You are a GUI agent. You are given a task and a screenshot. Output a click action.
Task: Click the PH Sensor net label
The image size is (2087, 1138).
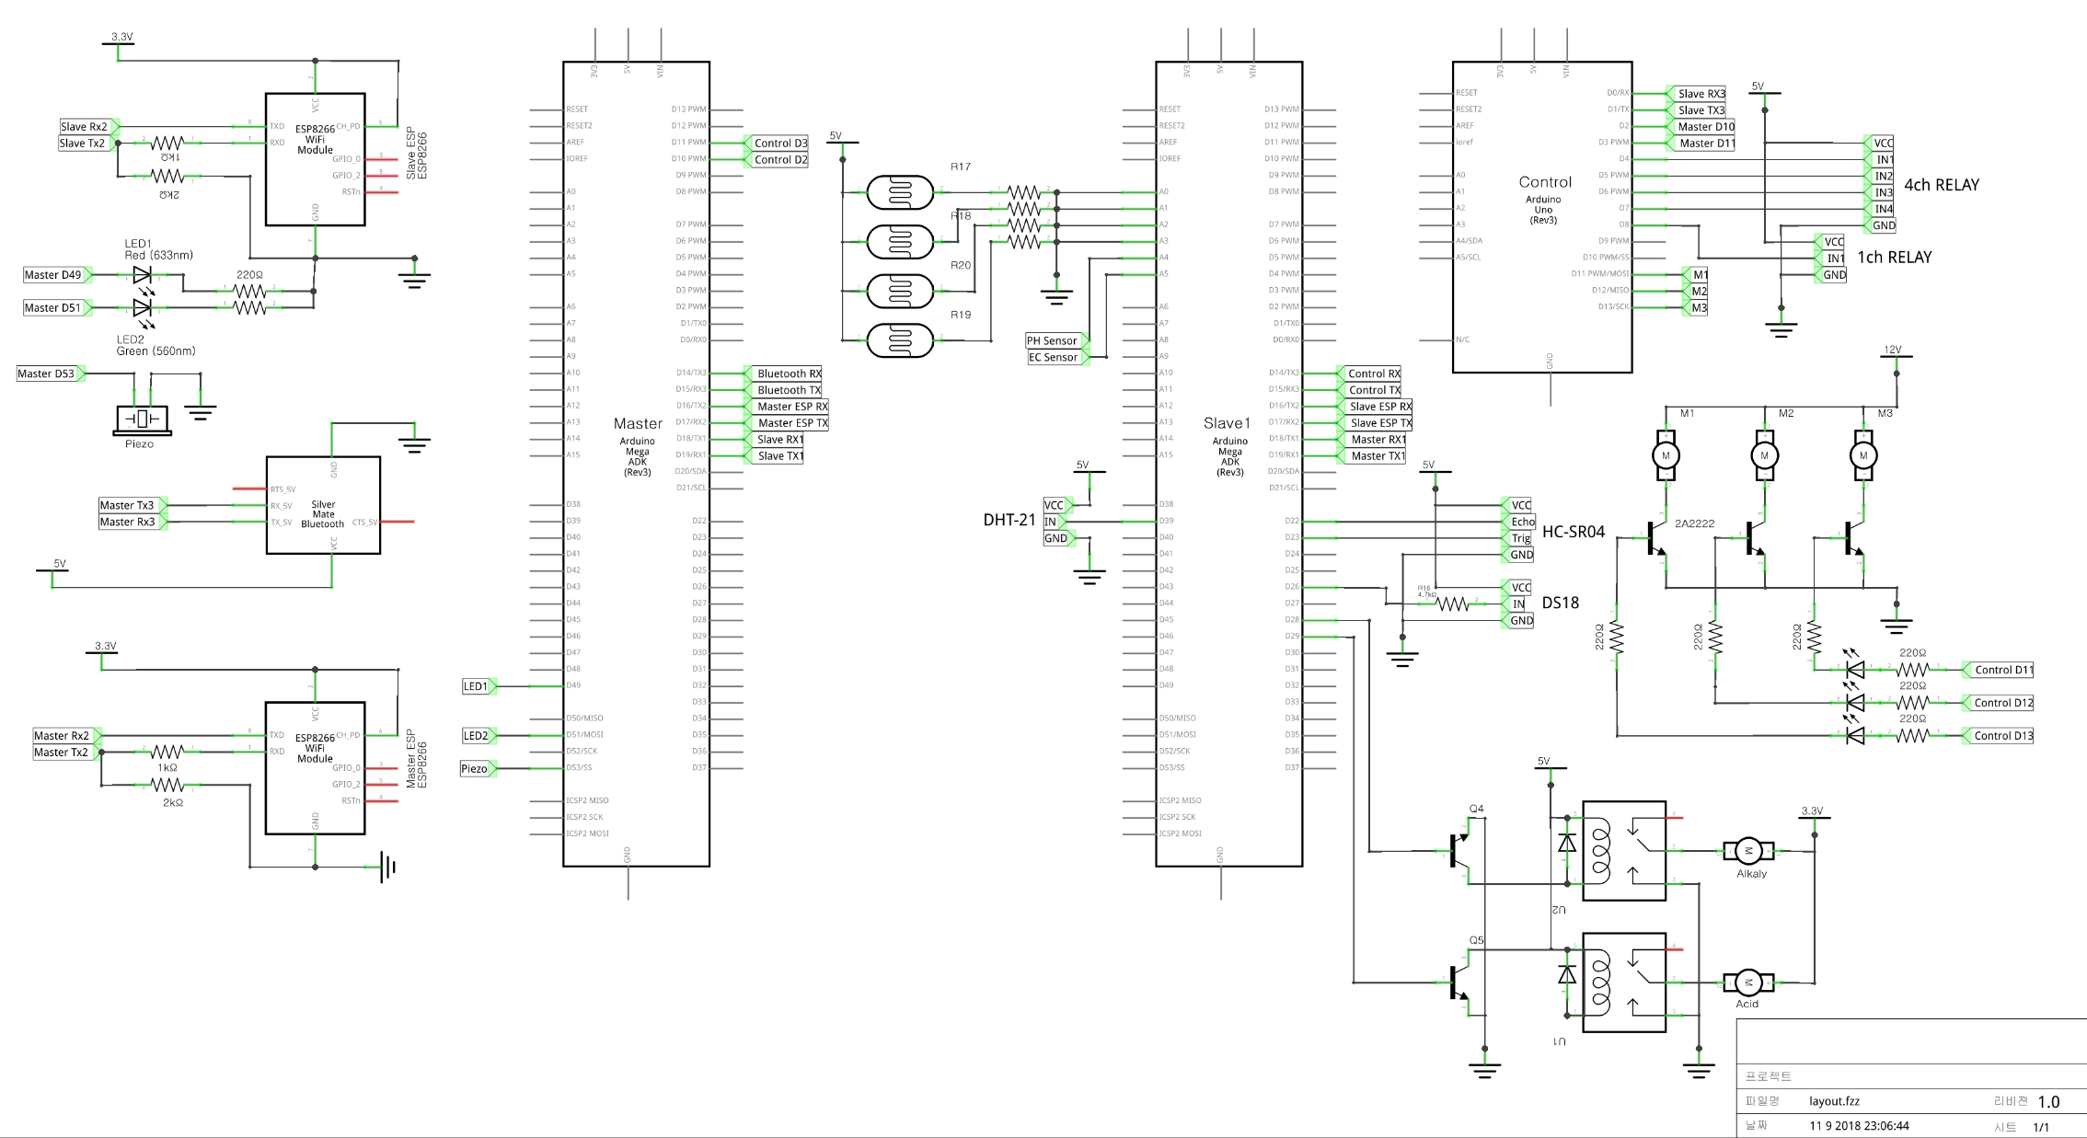[1057, 340]
